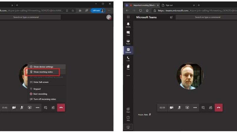This screenshot has height=133, width=237.
Task: Open more actions in right meeting toolbar
Action: coord(195,108)
